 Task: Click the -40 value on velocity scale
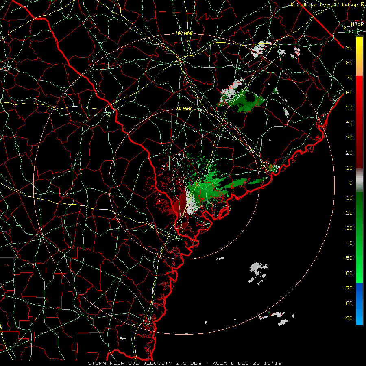tap(348, 243)
